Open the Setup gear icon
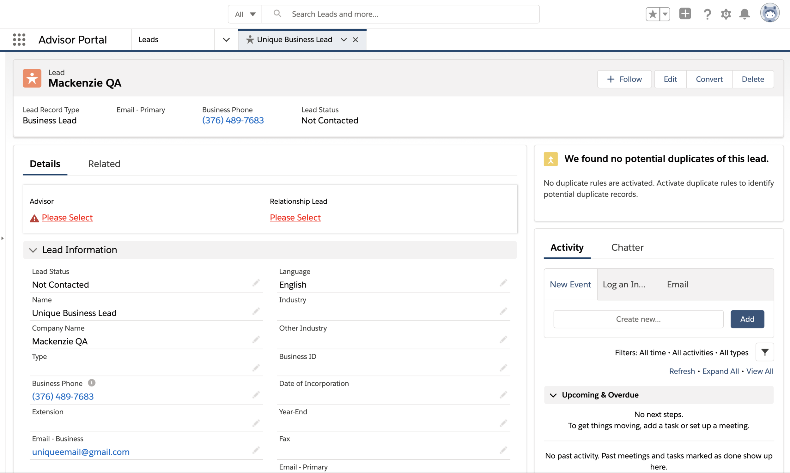The height and width of the screenshot is (473, 790). 726,14
